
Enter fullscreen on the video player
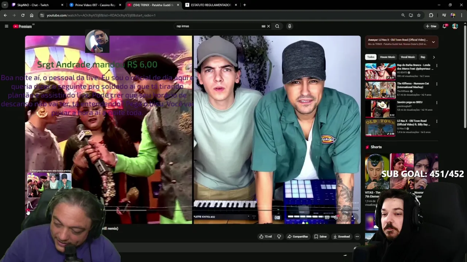[x=353, y=217]
